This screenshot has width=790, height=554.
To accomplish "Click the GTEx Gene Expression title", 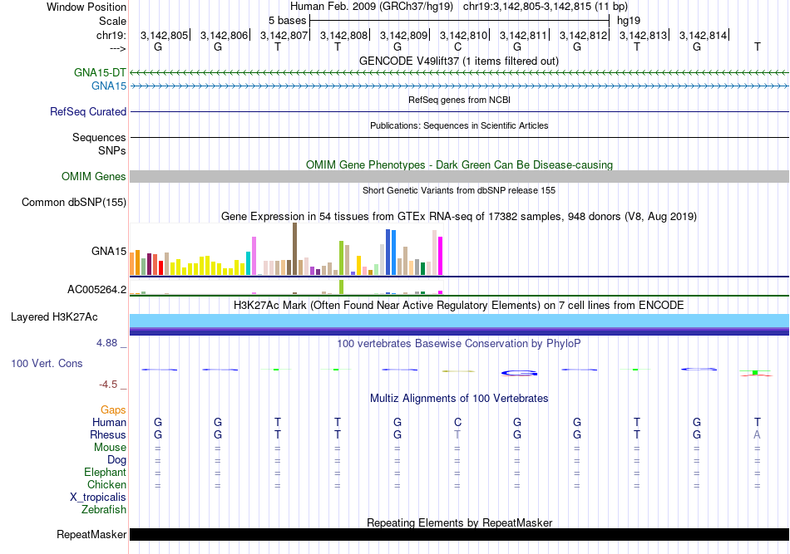I will (459, 216).
